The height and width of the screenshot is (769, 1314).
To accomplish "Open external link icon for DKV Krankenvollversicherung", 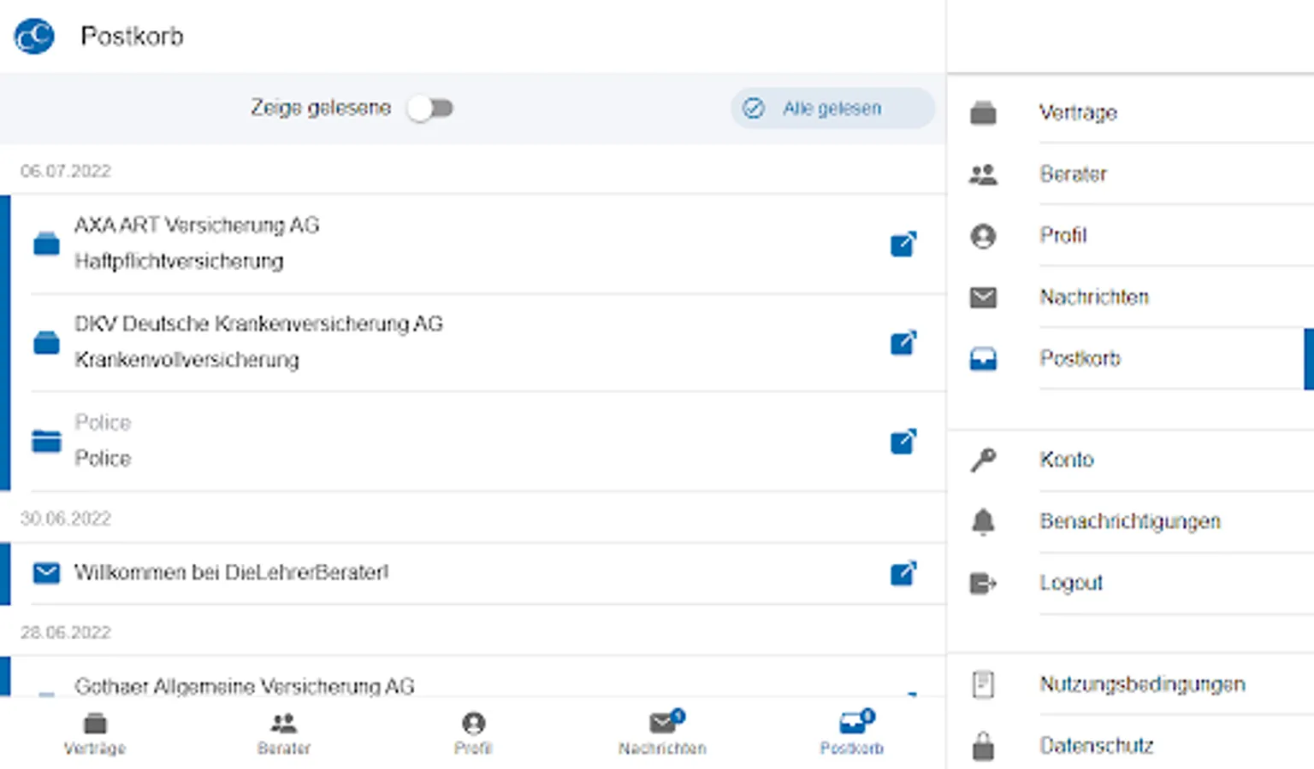I will pyautogui.click(x=903, y=343).
